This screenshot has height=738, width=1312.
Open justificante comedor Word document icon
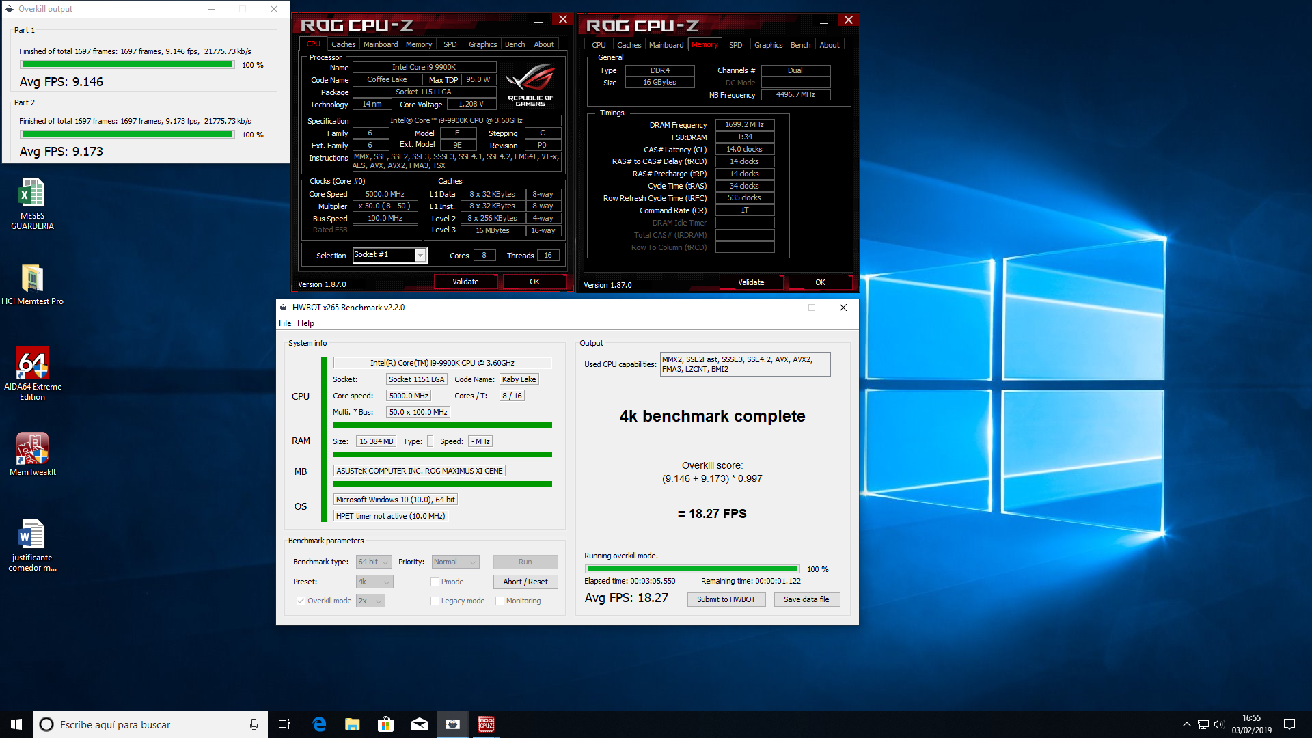tap(32, 535)
